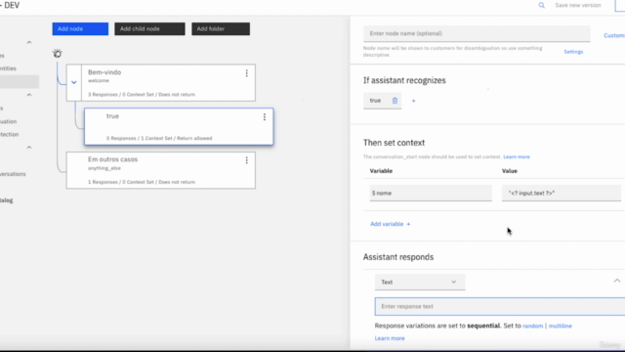Click the Add child node button

click(x=149, y=28)
